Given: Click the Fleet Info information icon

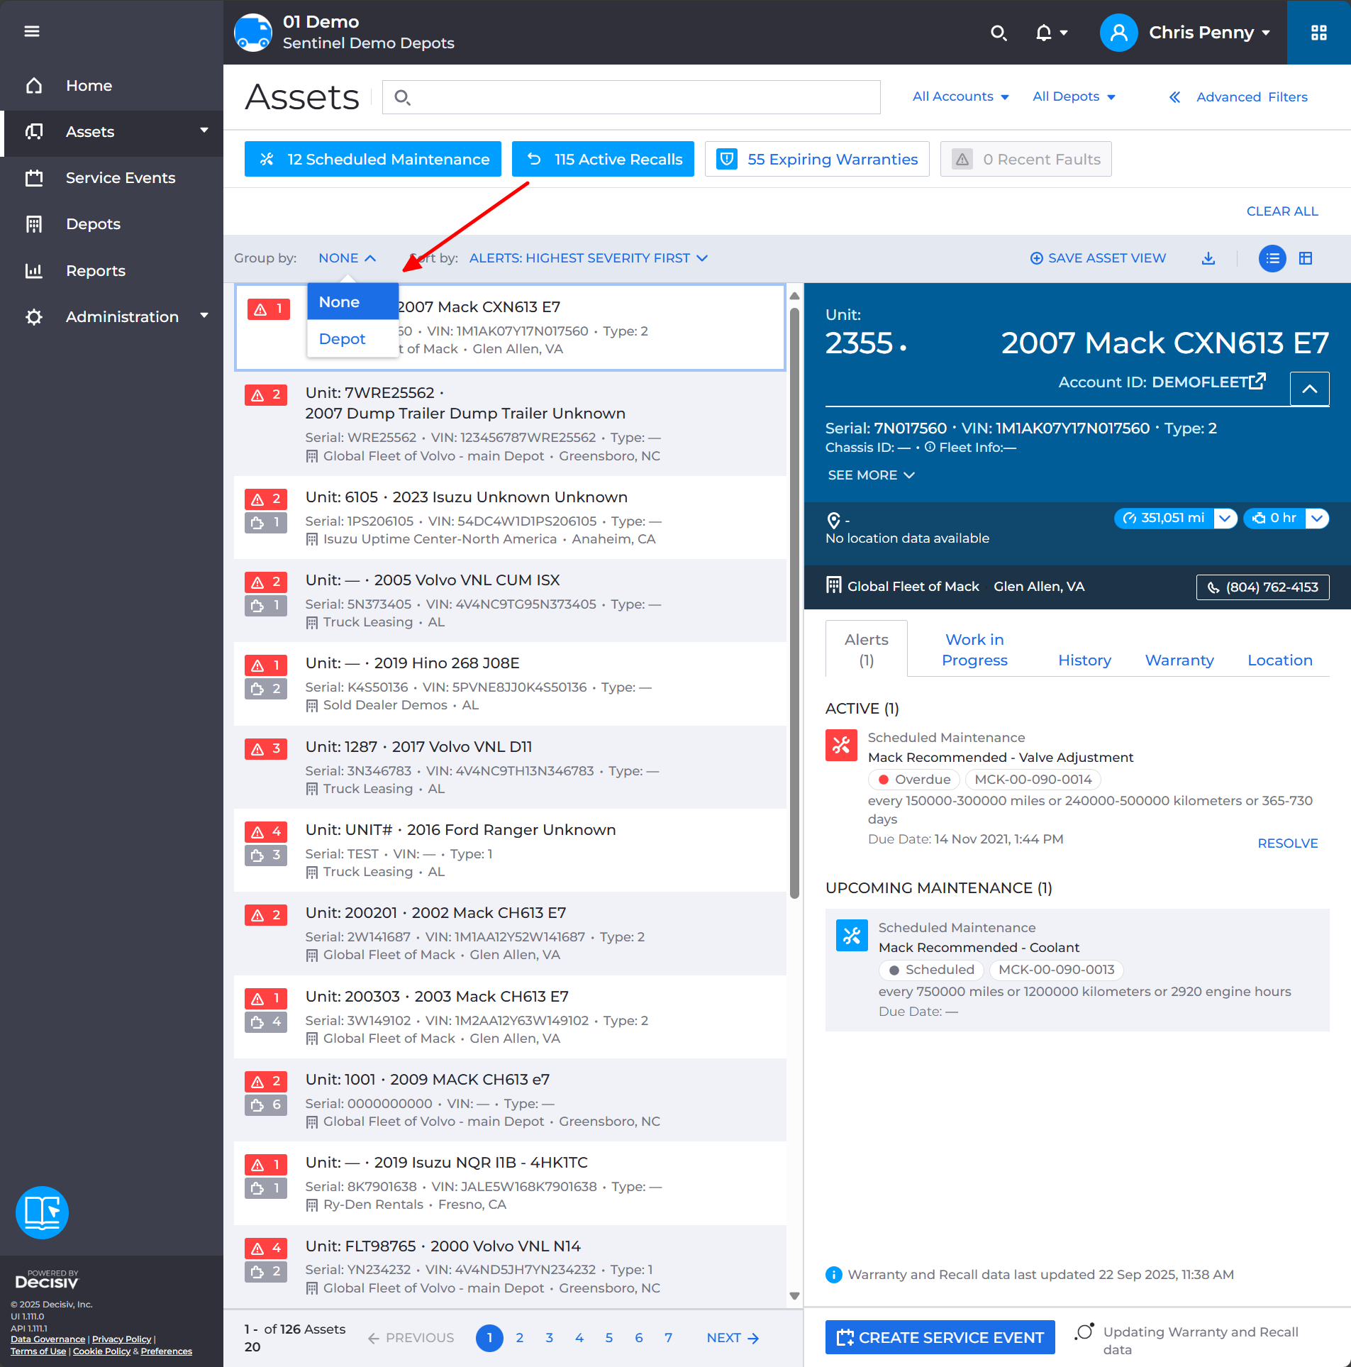Looking at the screenshot, I should [x=930, y=448].
